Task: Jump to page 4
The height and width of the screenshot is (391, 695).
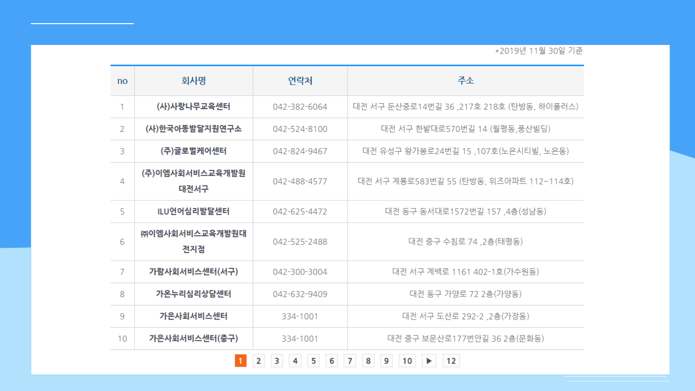Action: [295, 361]
